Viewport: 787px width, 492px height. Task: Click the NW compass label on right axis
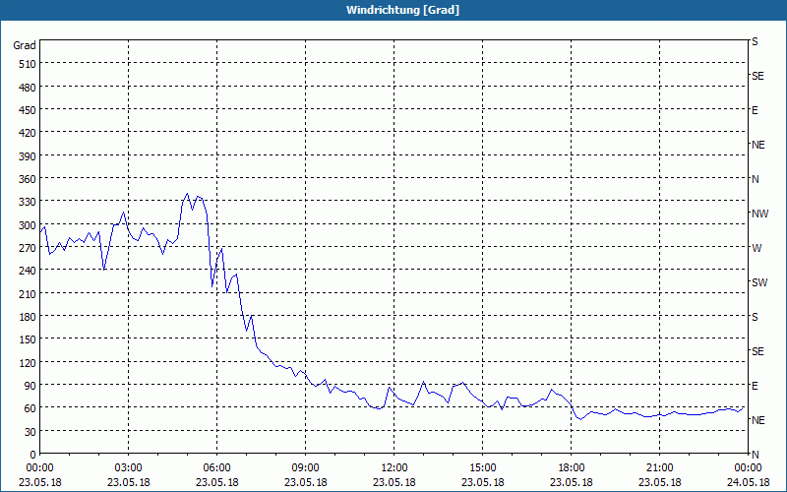[759, 214]
